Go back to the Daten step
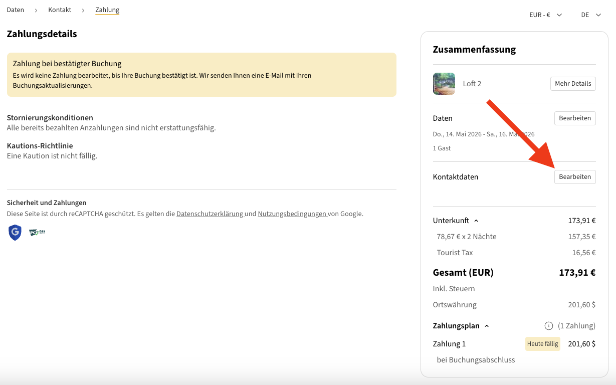This screenshot has width=616, height=385. click(x=16, y=10)
